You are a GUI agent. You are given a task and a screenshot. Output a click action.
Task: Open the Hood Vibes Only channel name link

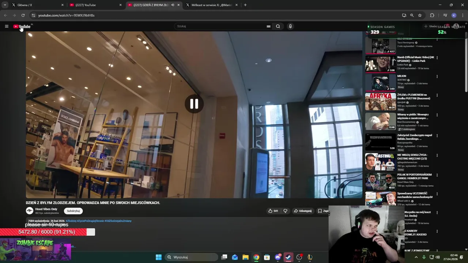46,209
